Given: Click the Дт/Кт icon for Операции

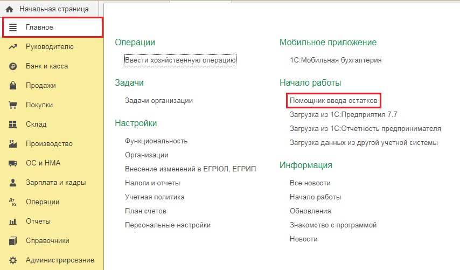Looking at the screenshot, I should click(x=13, y=202).
